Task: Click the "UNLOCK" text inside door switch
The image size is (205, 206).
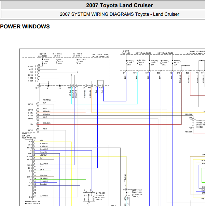Action: click(84, 197)
